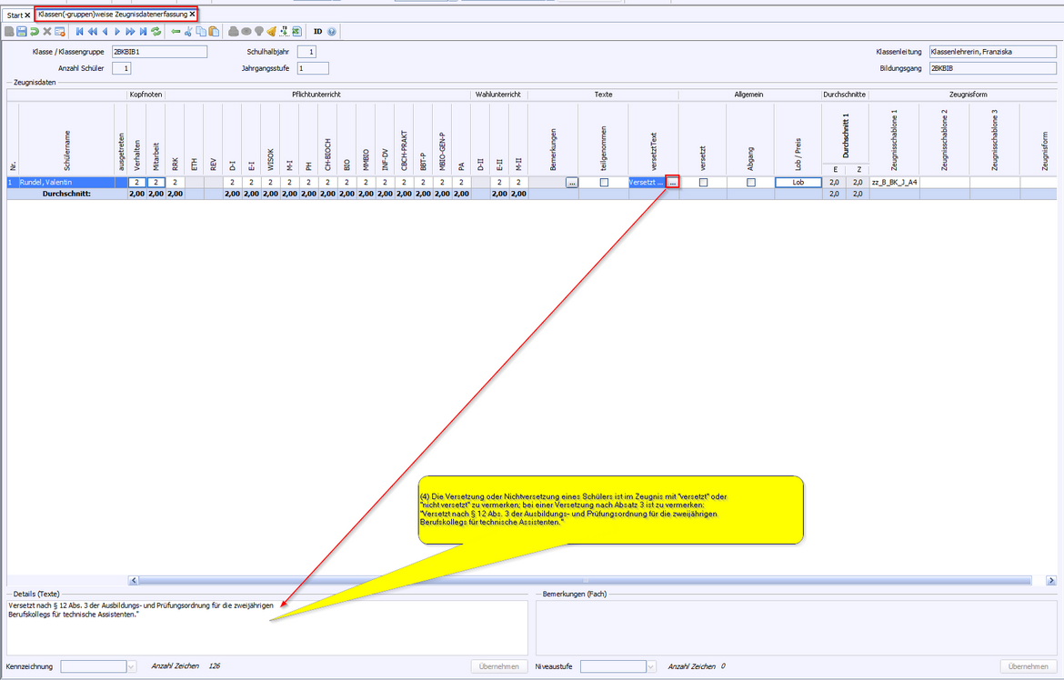Click the ID toolbar button

(318, 32)
